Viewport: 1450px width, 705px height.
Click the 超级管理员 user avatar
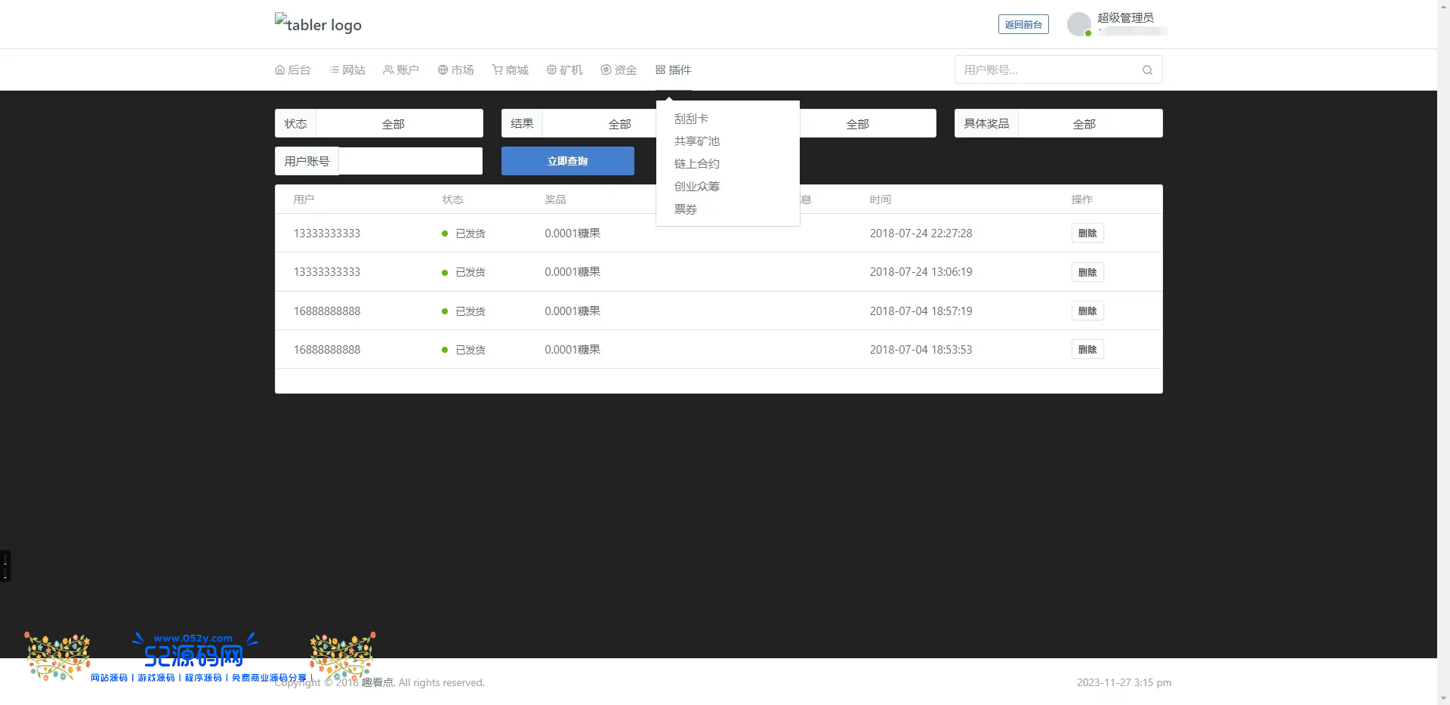point(1078,24)
